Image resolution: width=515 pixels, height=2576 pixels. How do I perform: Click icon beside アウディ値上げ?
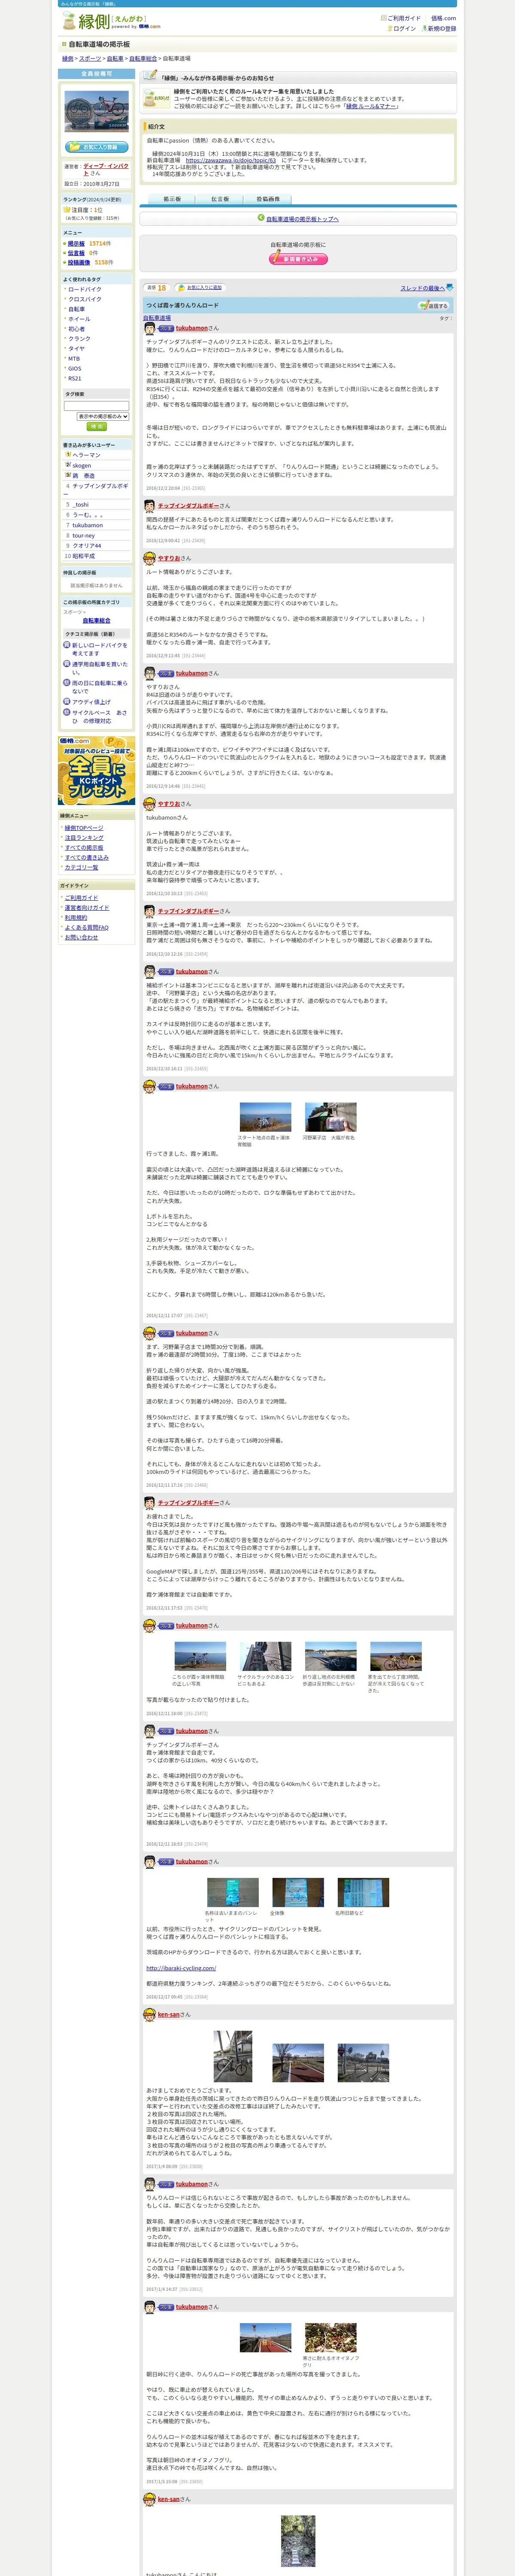point(67,702)
